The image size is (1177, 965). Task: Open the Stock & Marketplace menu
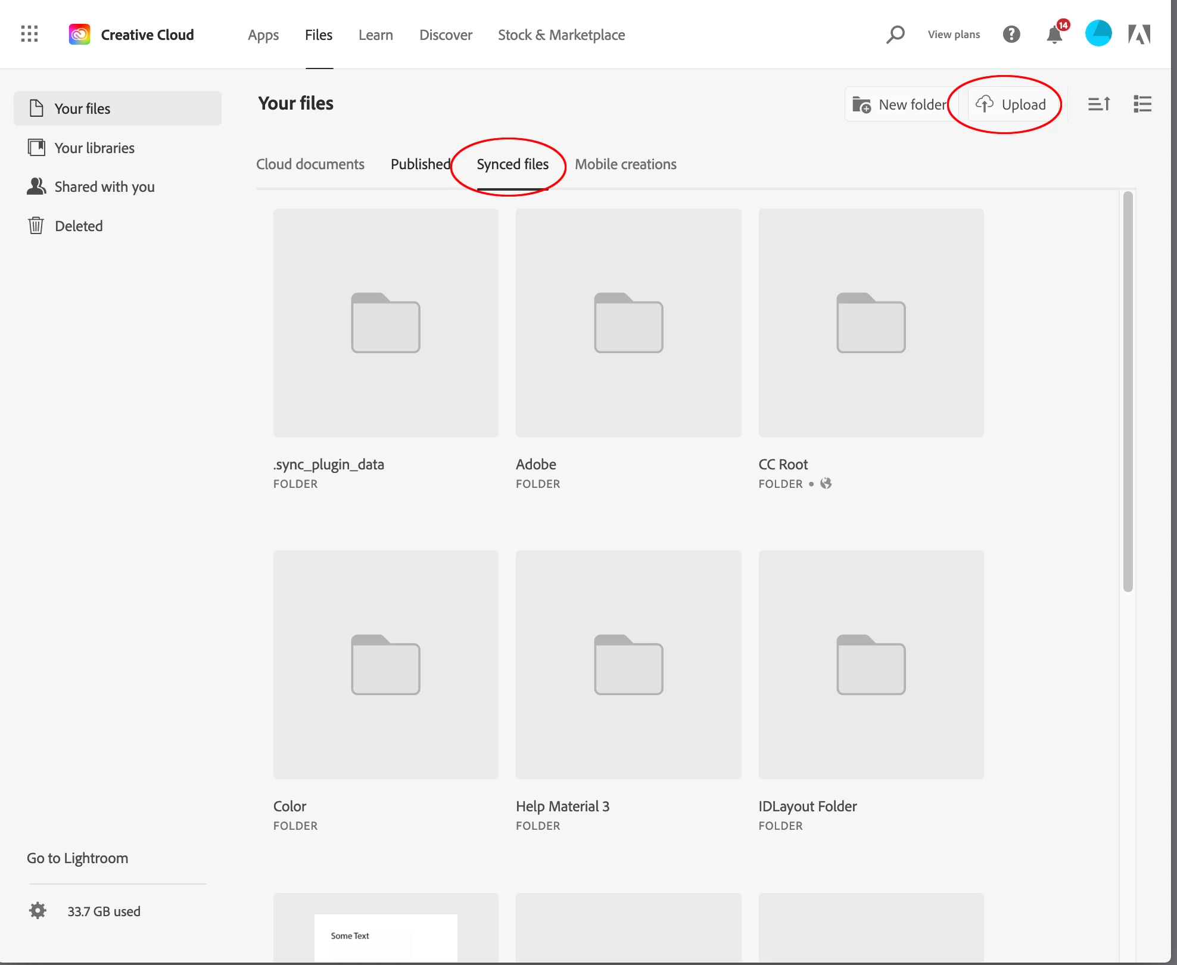(x=561, y=35)
